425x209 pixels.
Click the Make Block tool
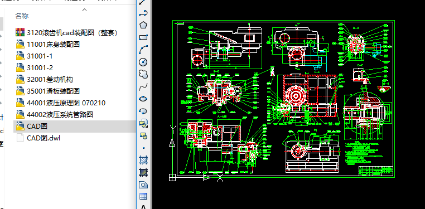click(x=143, y=135)
